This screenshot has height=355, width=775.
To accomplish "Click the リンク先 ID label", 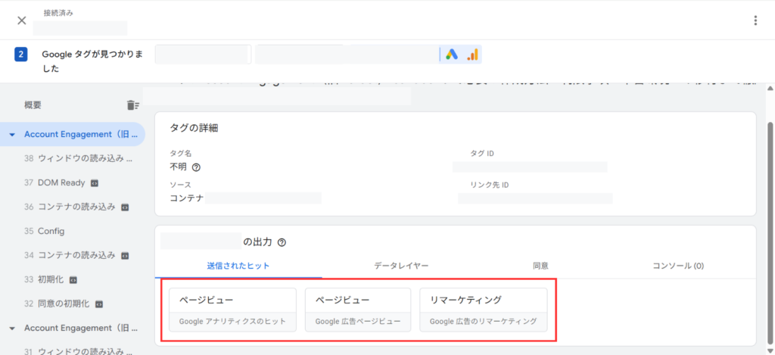I will point(490,185).
